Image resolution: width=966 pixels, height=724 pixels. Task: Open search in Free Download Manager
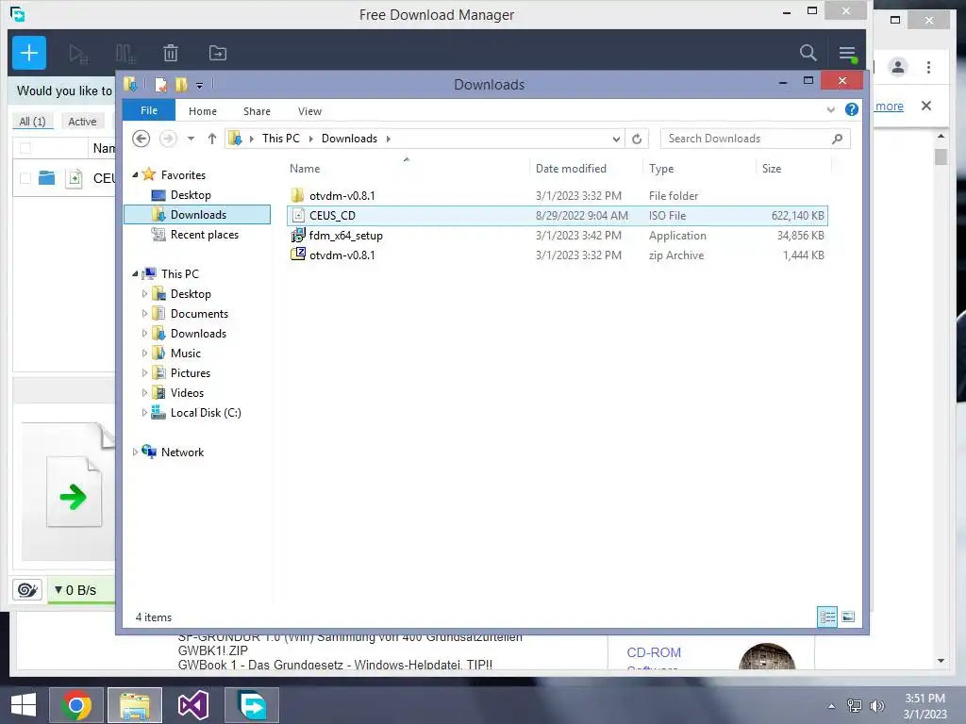click(808, 53)
